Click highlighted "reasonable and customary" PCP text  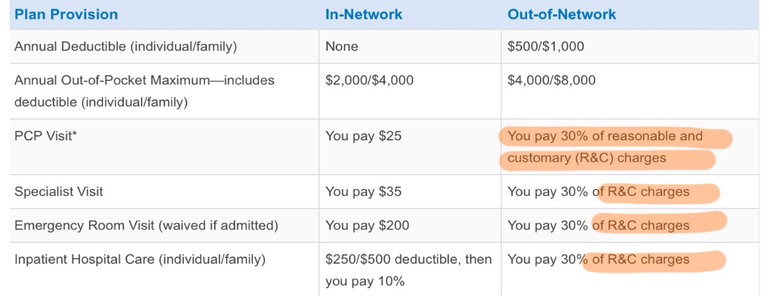click(605, 147)
